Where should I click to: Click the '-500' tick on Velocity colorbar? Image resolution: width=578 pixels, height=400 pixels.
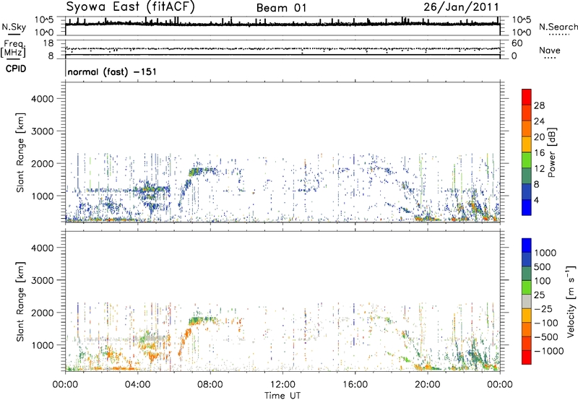pos(546,337)
